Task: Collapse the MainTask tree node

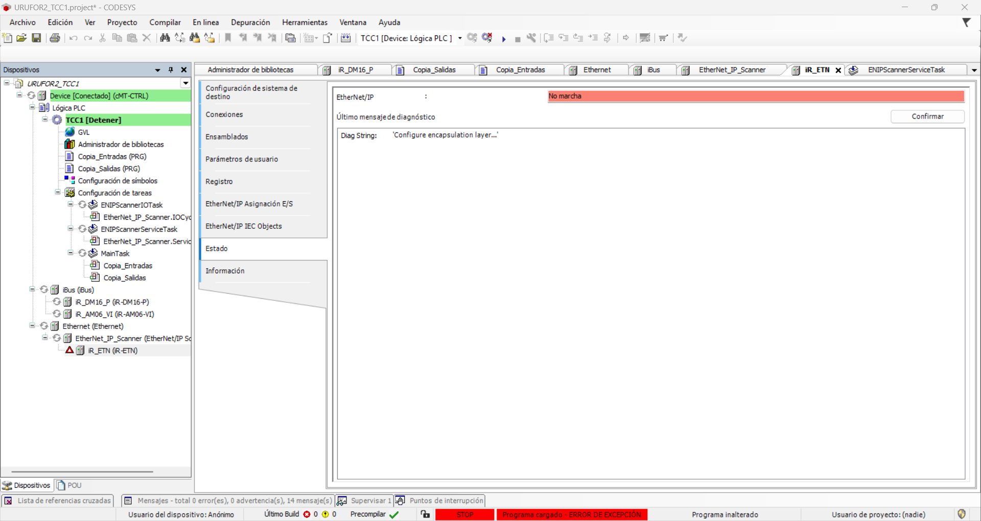Action: click(x=71, y=253)
